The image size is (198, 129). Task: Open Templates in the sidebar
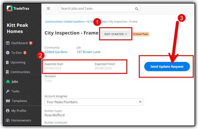pyautogui.click(x=17, y=101)
